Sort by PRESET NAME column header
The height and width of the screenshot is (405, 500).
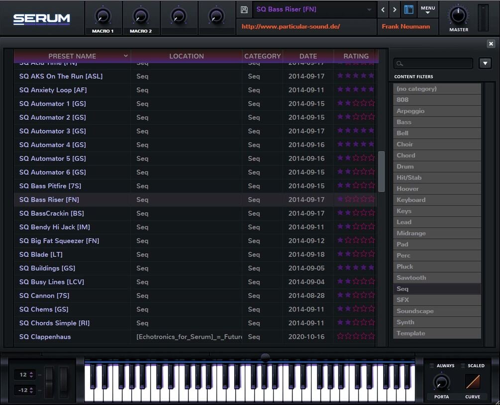pyautogui.click(x=72, y=56)
